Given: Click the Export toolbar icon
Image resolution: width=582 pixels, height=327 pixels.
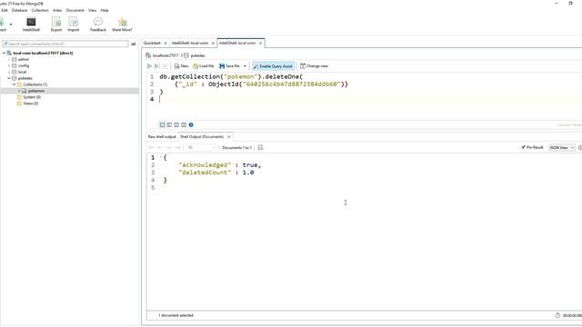Looking at the screenshot, I should tap(56, 25).
